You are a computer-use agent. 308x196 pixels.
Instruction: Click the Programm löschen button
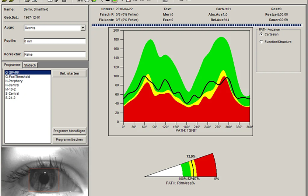[69, 140]
